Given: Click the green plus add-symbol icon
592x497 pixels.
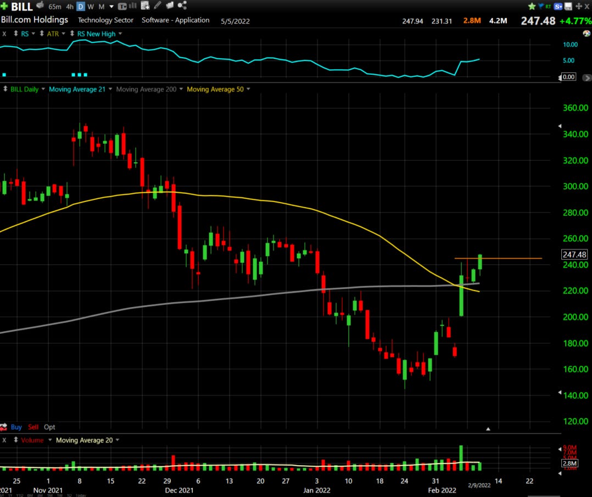Looking at the screenshot, I should (4, 6).
